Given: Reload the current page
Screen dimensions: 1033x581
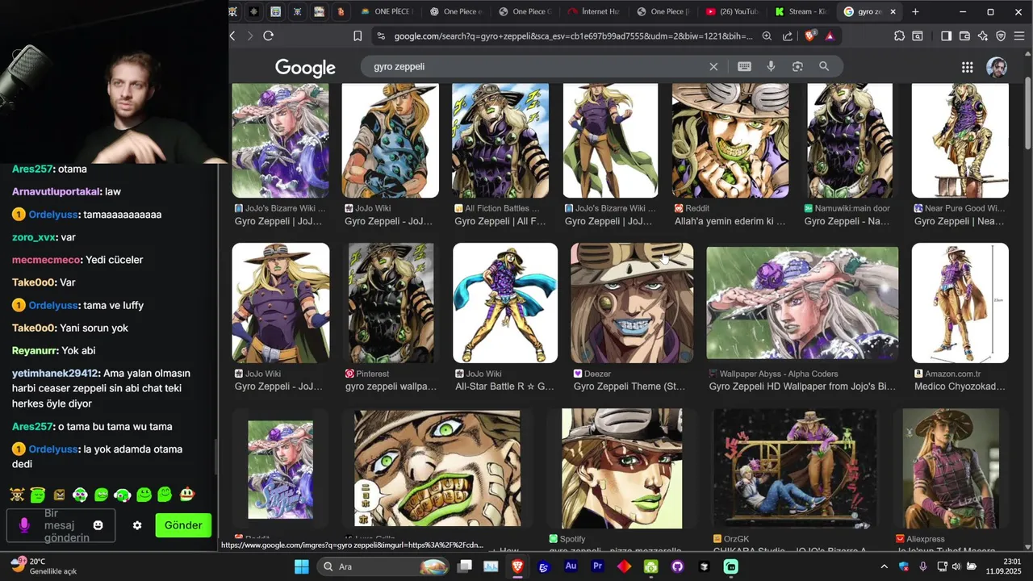Looking at the screenshot, I should coord(269,36).
